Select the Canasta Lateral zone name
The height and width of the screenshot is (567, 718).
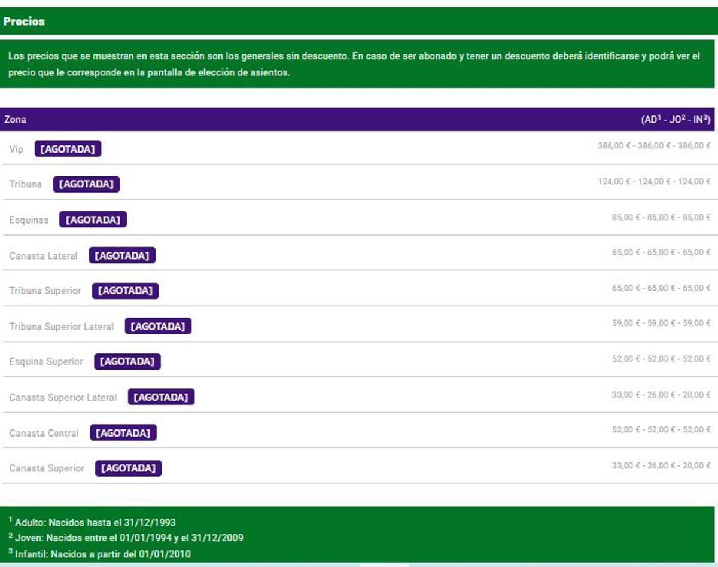(43, 256)
